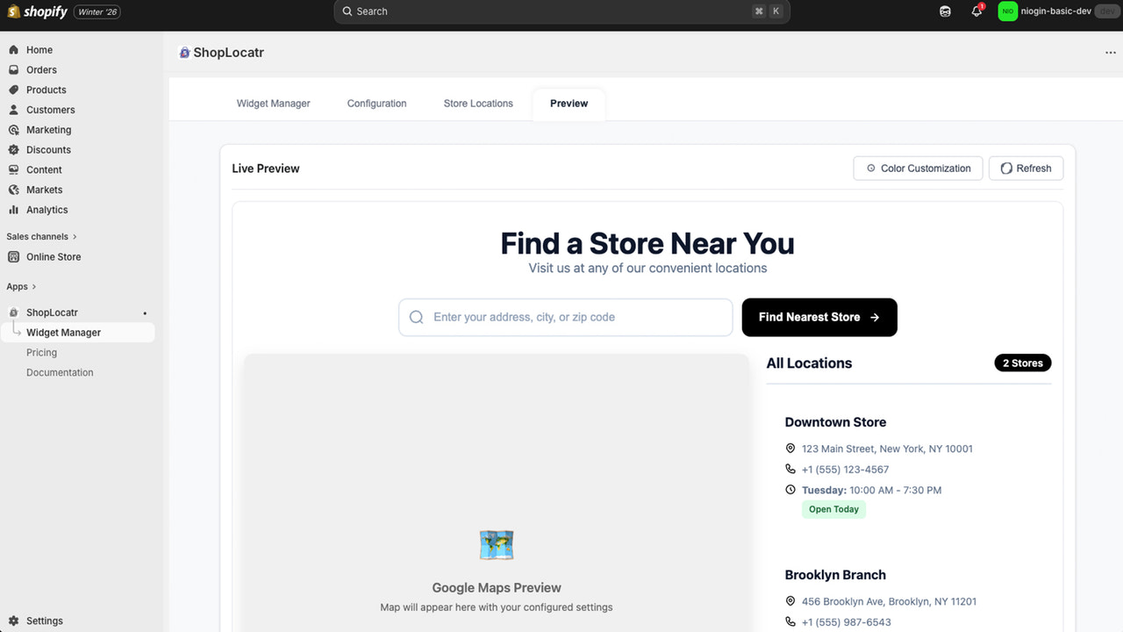Switch to the Configuration tab
This screenshot has width=1123, height=632.
click(x=376, y=104)
